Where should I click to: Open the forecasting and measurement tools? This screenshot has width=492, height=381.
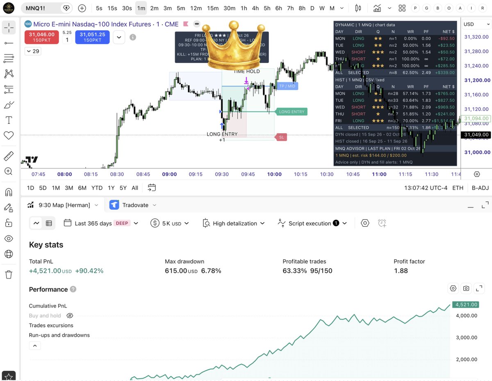click(x=9, y=89)
